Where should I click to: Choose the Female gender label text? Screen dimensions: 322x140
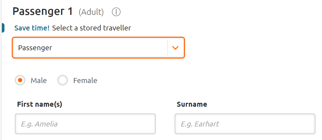coord(85,80)
